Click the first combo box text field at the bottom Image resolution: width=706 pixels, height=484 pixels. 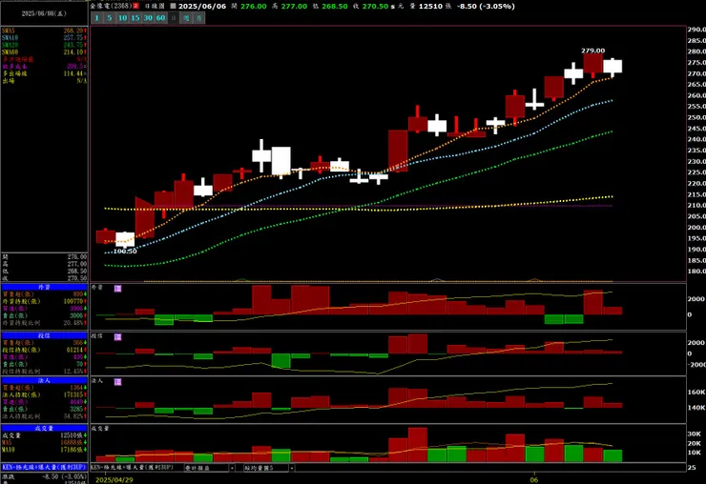pos(207,468)
